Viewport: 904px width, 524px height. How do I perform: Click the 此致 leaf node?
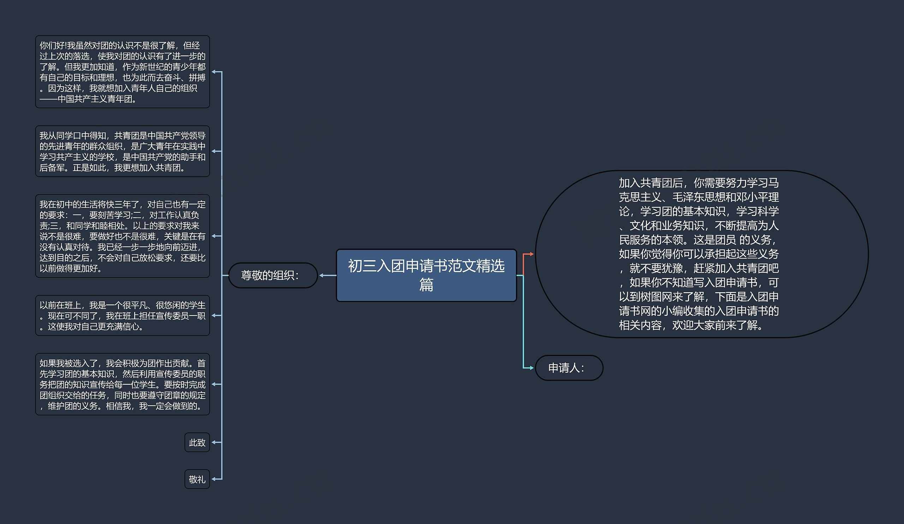197,442
